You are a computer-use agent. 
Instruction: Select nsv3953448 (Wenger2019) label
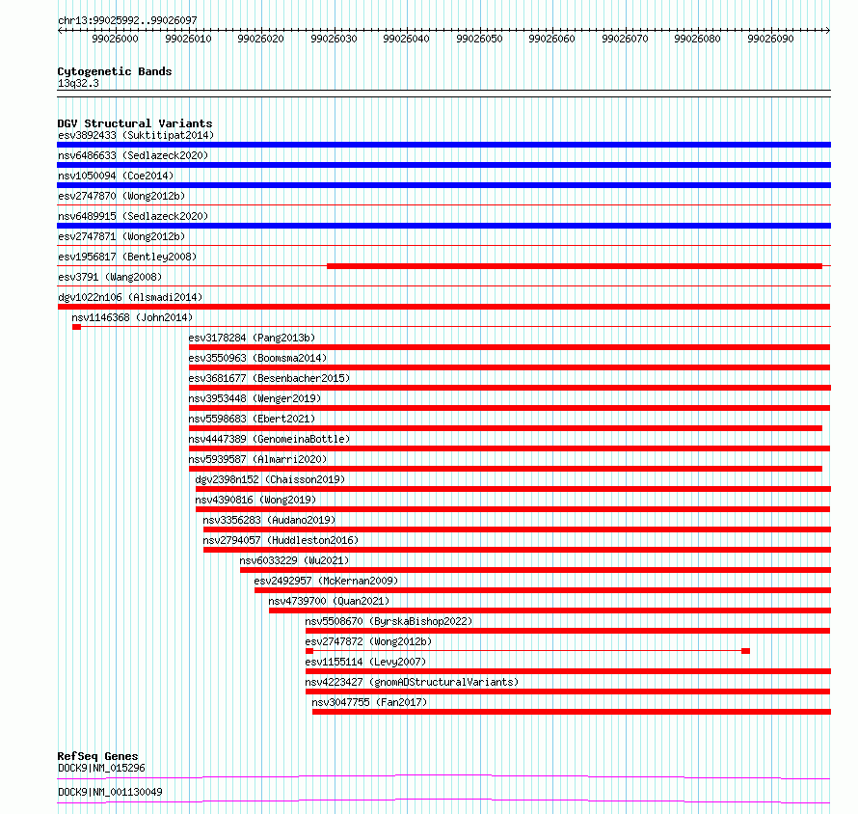255,398
